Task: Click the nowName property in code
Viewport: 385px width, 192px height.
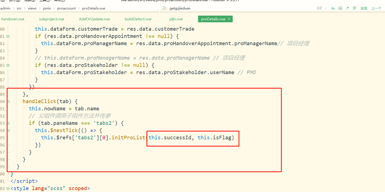Action: point(55,109)
